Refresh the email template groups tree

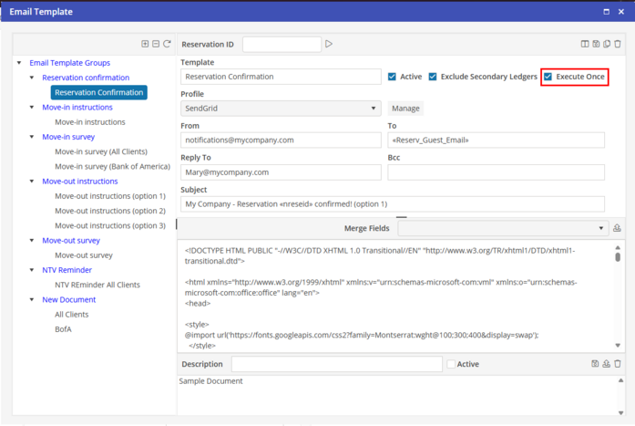point(167,44)
